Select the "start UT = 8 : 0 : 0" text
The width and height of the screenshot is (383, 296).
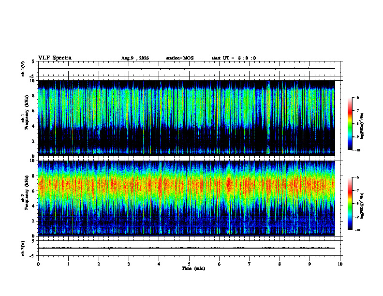pos(234,58)
